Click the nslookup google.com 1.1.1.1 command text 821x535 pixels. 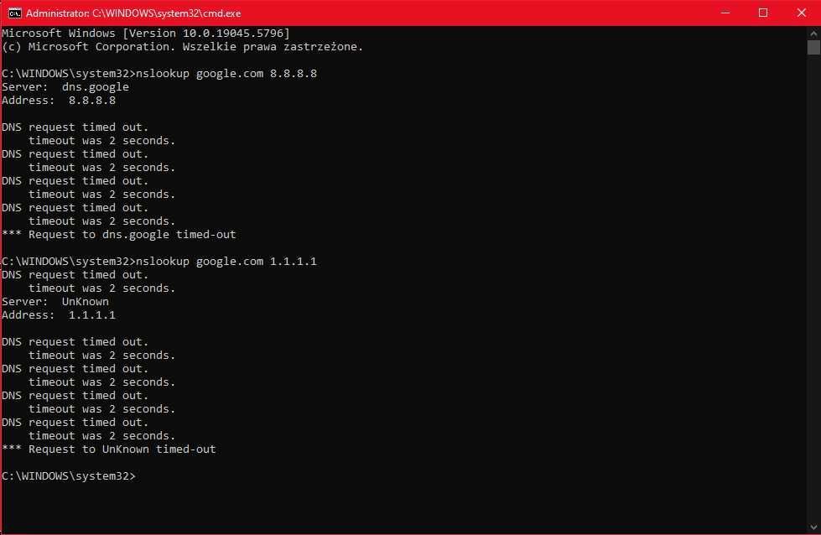click(x=226, y=261)
